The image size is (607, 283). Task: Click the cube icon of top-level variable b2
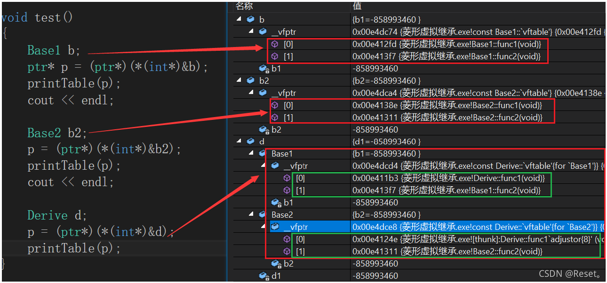250,80
